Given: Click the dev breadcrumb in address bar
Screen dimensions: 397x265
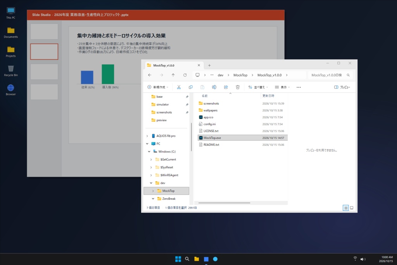Looking at the screenshot, I should pyautogui.click(x=221, y=75).
